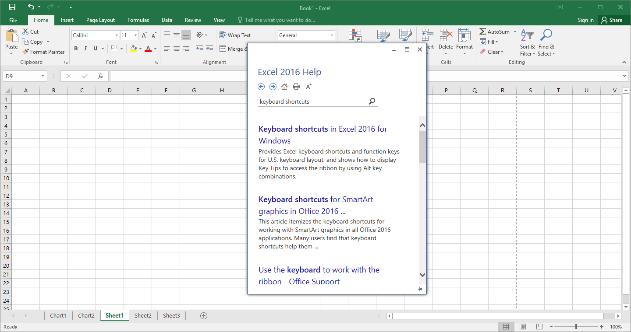This screenshot has width=631, height=332.
Task: Switch to the Insert ribbon tab
Action: pyautogui.click(x=67, y=20)
